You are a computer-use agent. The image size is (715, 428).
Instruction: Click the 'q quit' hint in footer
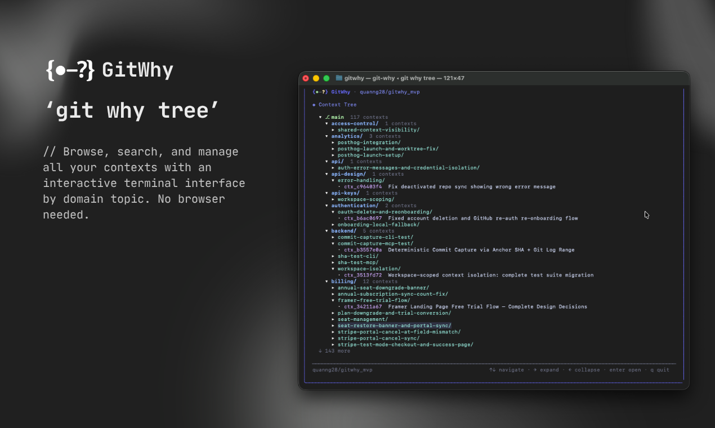(x=660, y=370)
